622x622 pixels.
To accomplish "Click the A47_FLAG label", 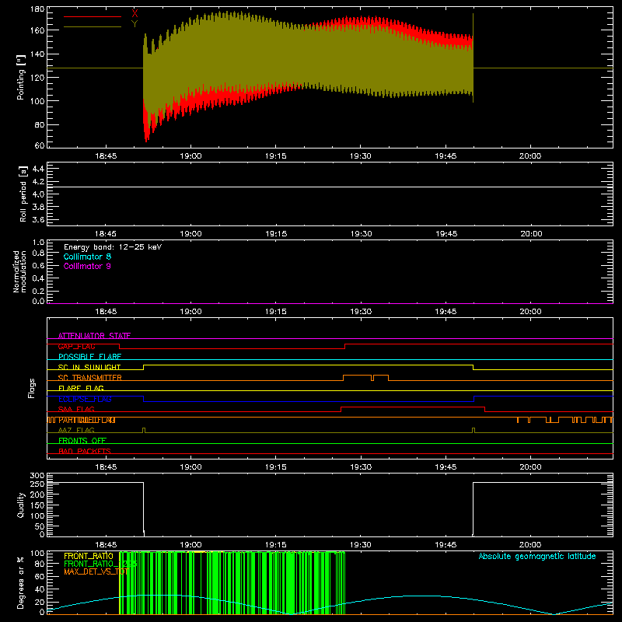I will click(76, 430).
